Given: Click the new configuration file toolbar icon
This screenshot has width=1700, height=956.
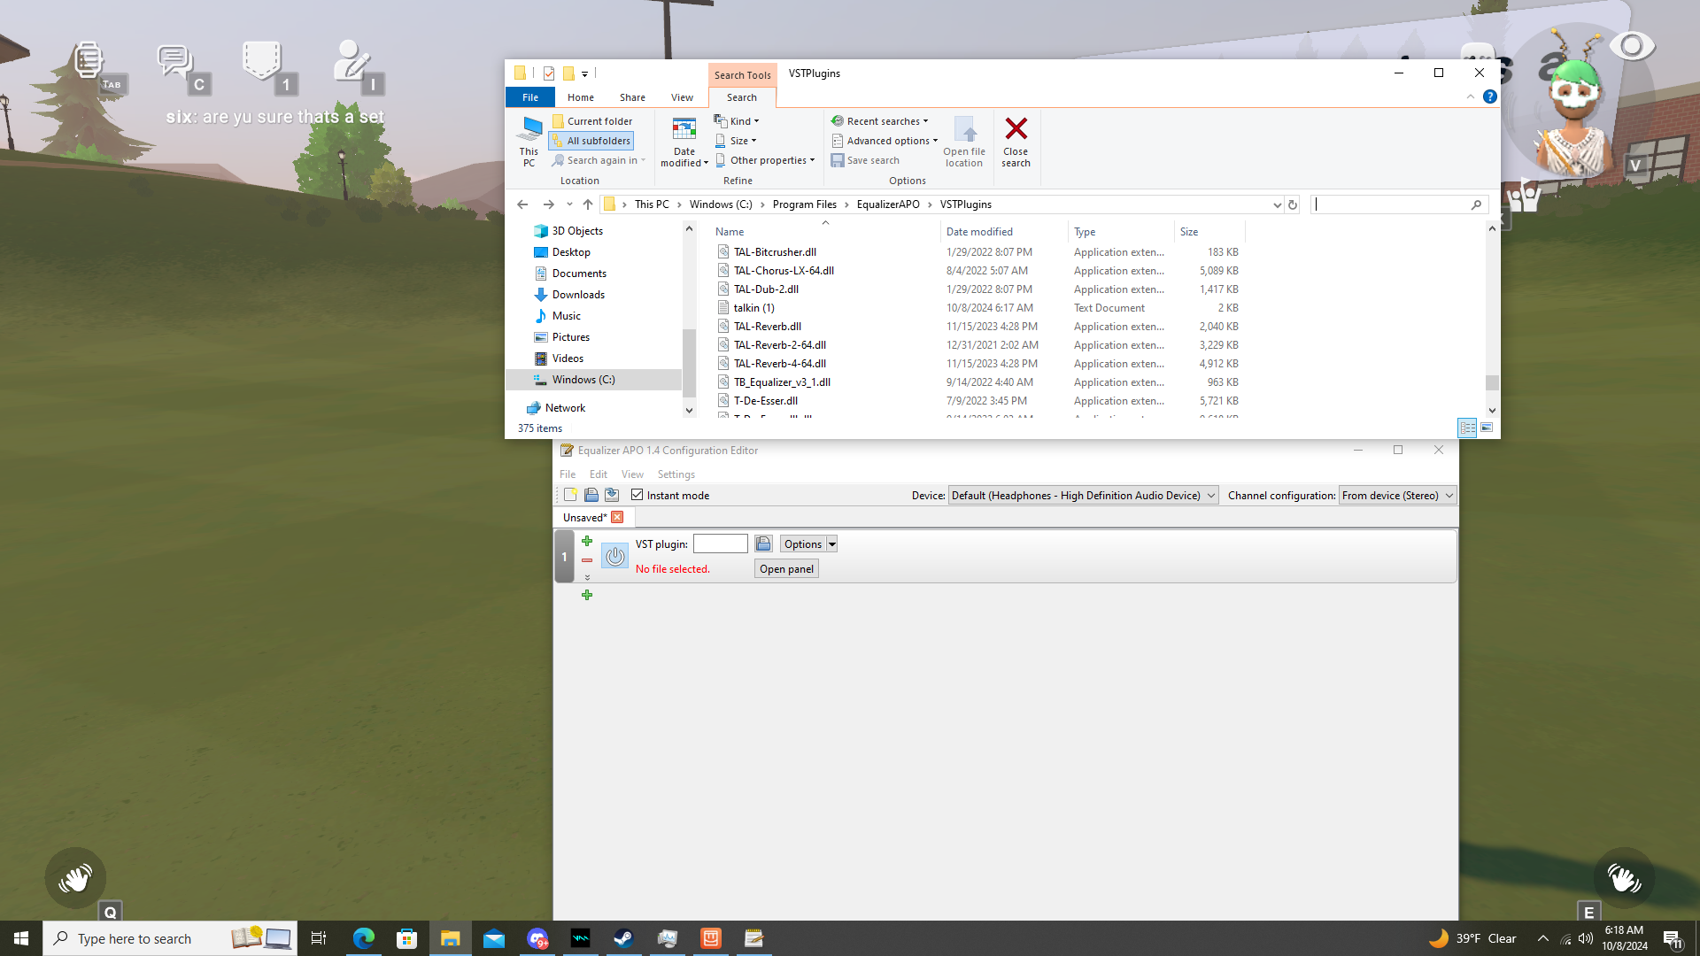Looking at the screenshot, I should (570, 495).
